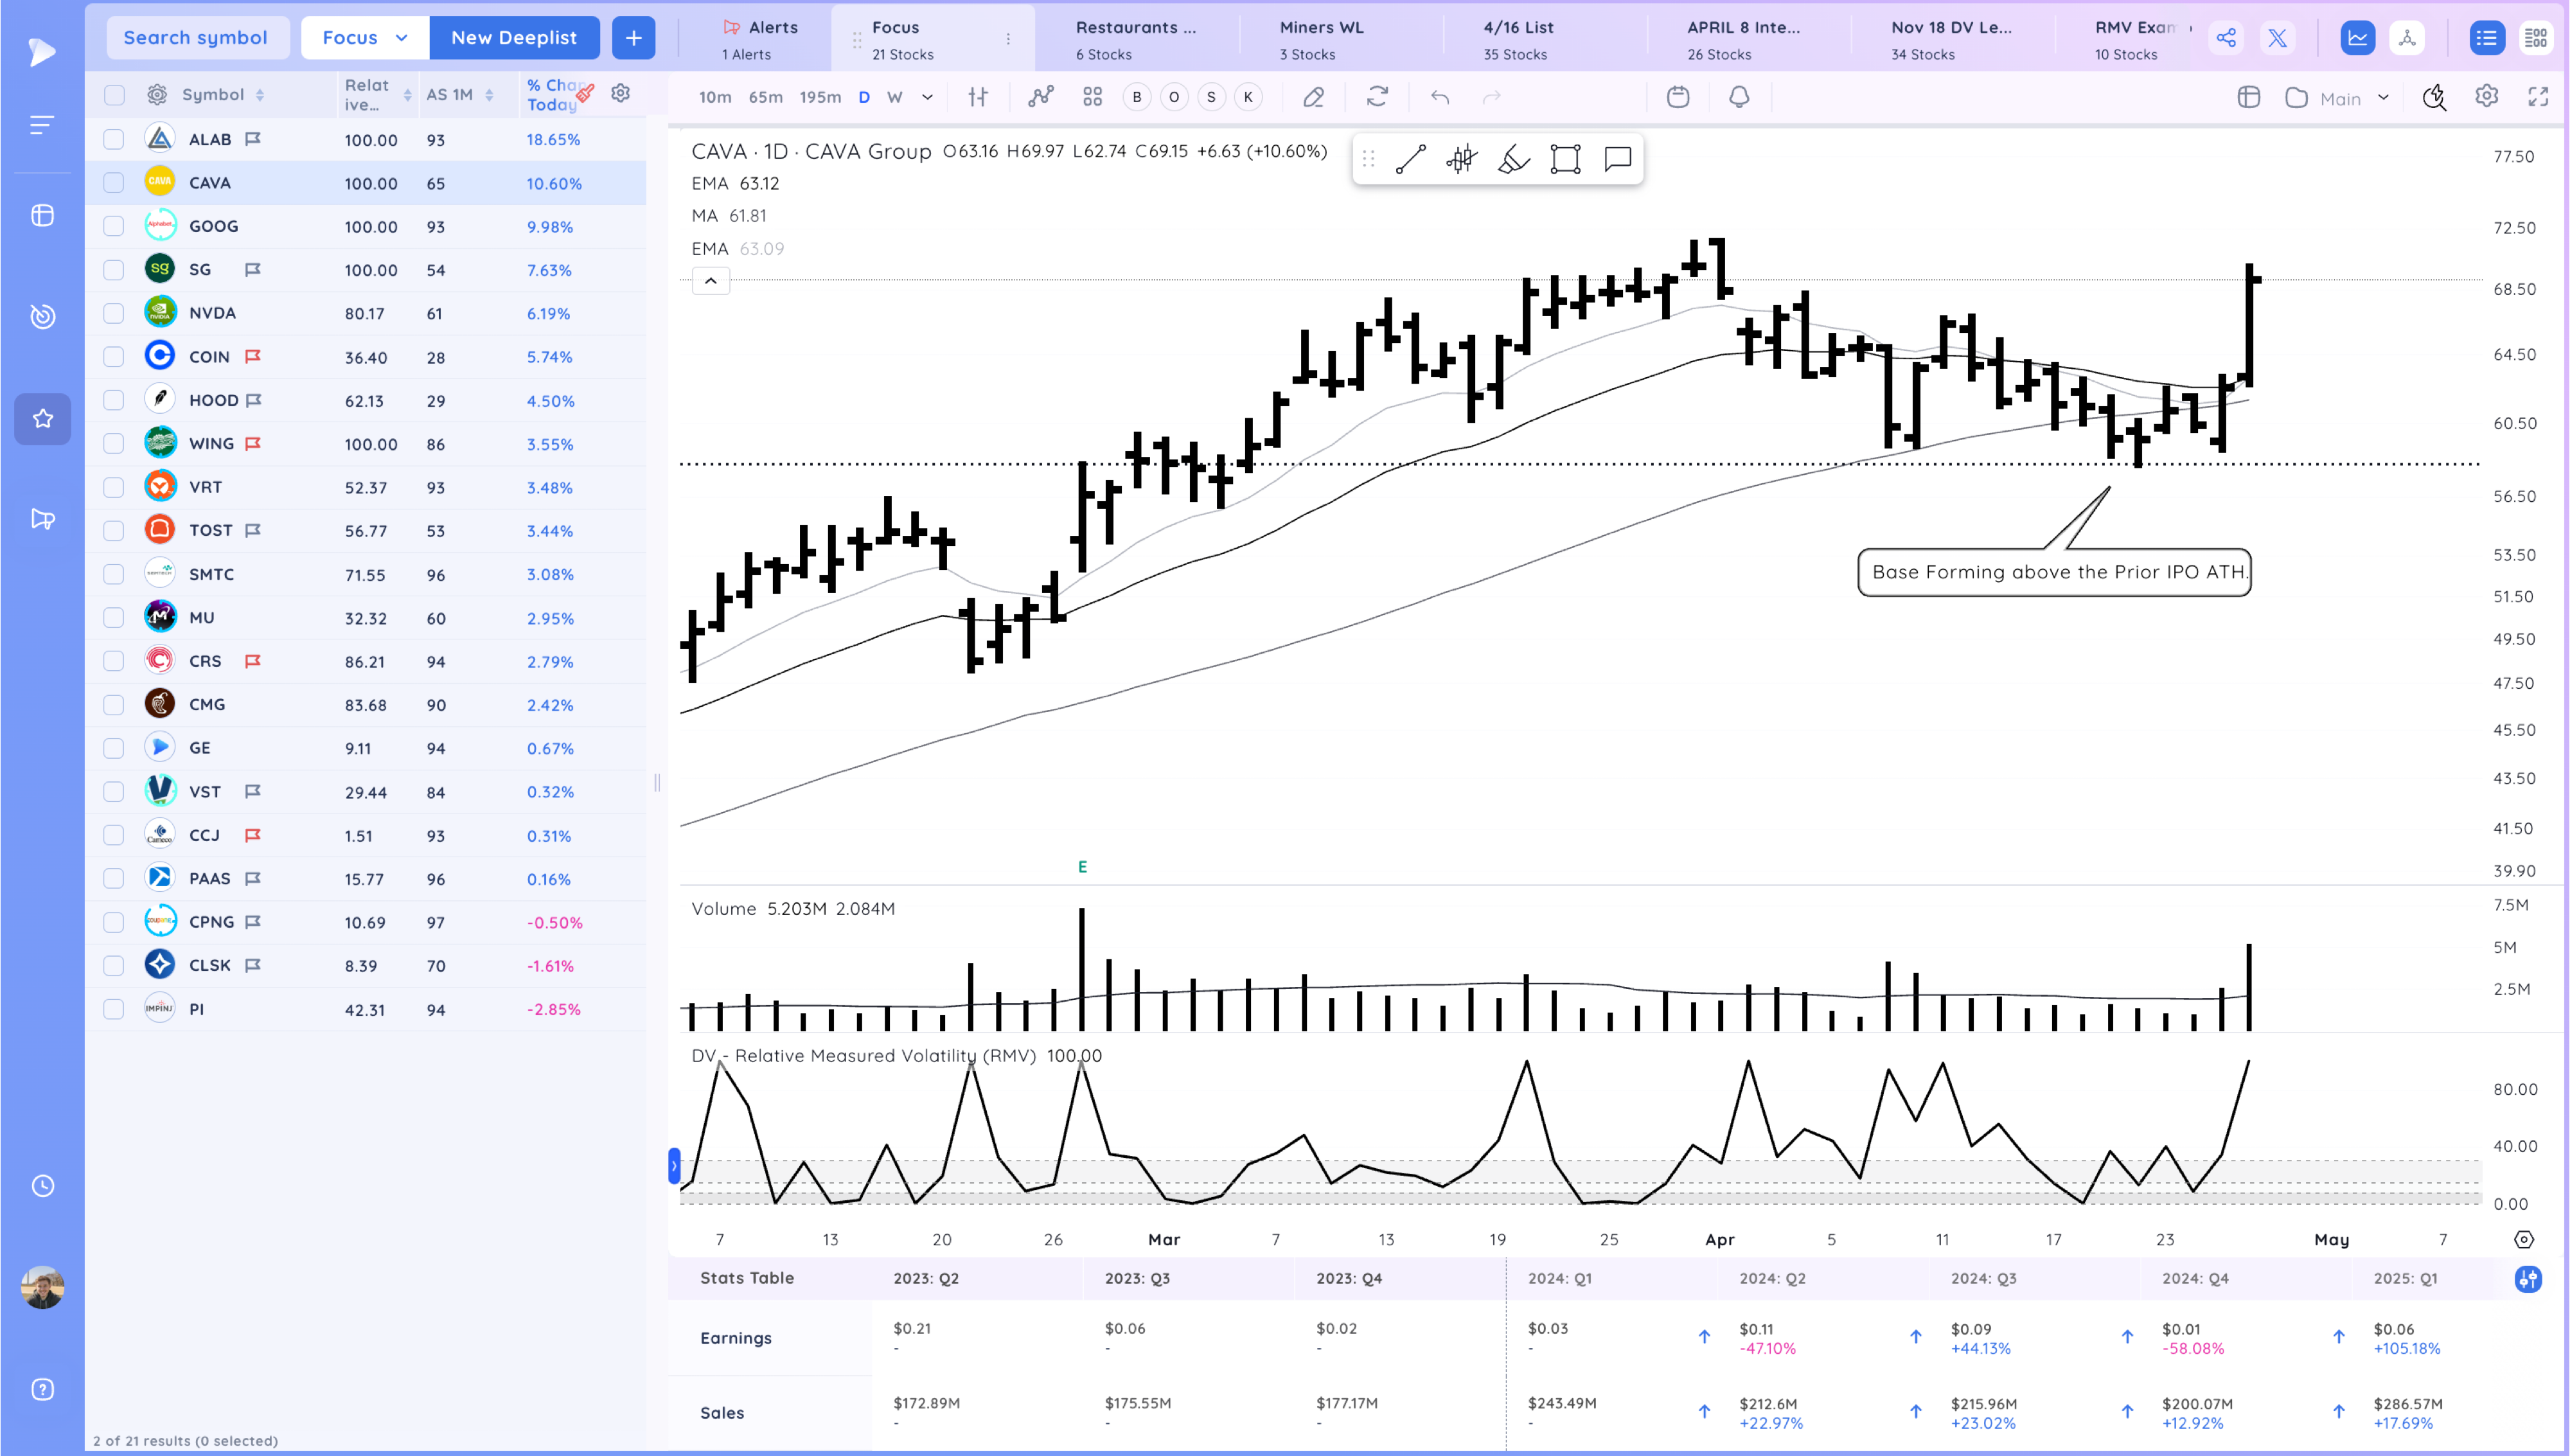
Task: Select the 65m timeframe
Action: pos(765,97)
